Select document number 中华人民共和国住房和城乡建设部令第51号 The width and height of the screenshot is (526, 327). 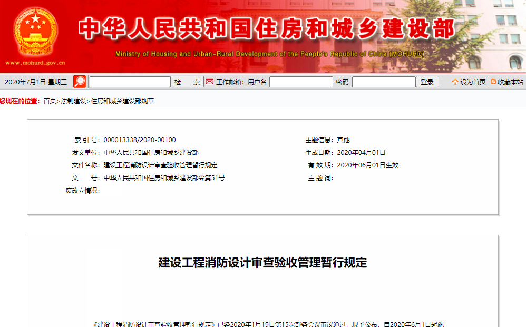click(164, 178)
